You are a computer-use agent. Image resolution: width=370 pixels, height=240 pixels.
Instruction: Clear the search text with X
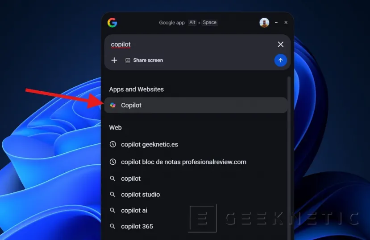(280, 44)
